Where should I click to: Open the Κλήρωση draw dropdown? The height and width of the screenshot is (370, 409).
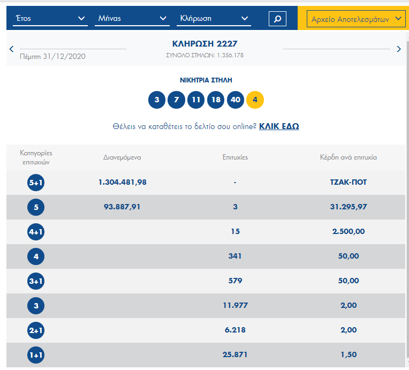[x=214, y=19]
